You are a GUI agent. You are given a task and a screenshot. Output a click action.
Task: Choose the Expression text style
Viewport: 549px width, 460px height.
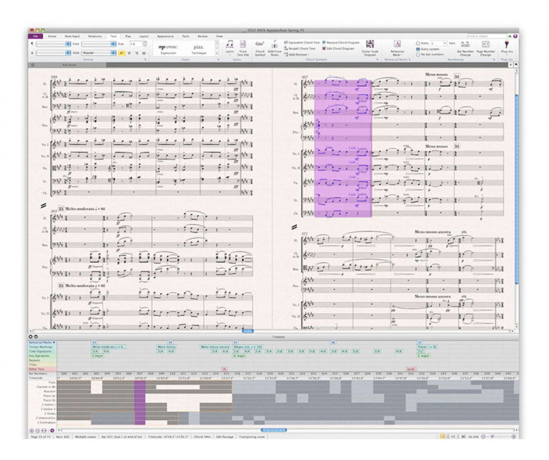168,48
